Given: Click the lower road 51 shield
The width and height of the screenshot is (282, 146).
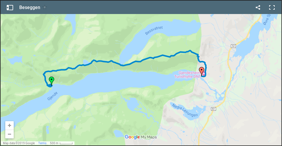Looking at the screenshot, I should (213, 109).
